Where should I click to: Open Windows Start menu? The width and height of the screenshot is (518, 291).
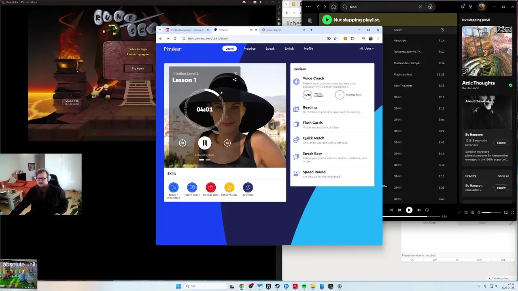click(x=178, y=286)
